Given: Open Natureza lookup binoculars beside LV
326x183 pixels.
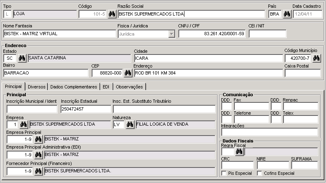Looking at the screenshot, I should click(x=130, y=124).
